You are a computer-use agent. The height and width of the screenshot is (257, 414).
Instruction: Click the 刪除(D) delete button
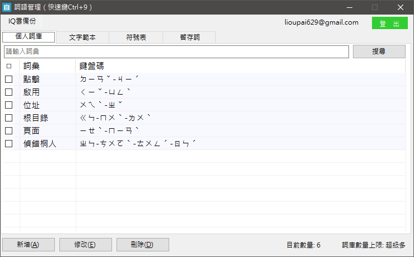pos(143,245)
